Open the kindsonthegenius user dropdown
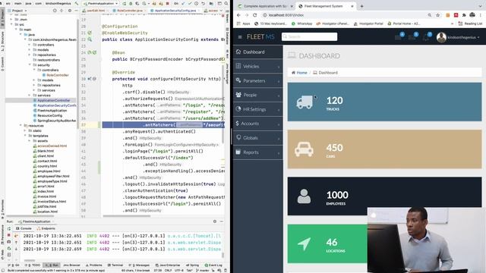The height and width of the screenshot is (273, 486). coord(459,37)
